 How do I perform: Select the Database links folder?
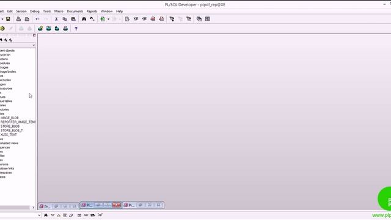click(7, 169)
